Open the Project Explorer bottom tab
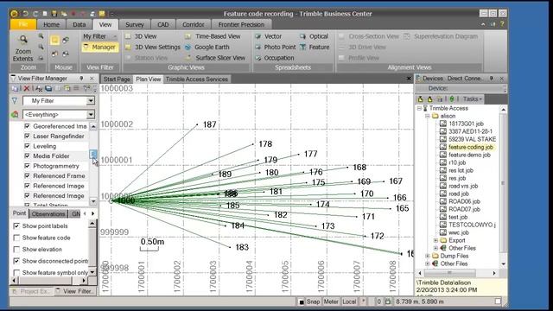This screenshot has width=553, height=311. (x=31, y=291)
